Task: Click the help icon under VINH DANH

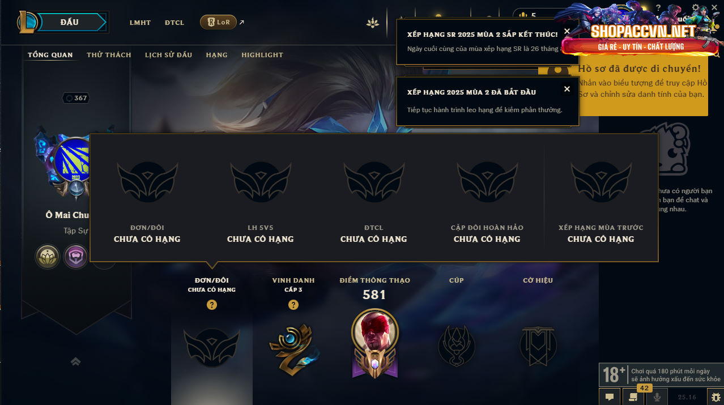Action: tap(293, 305)
